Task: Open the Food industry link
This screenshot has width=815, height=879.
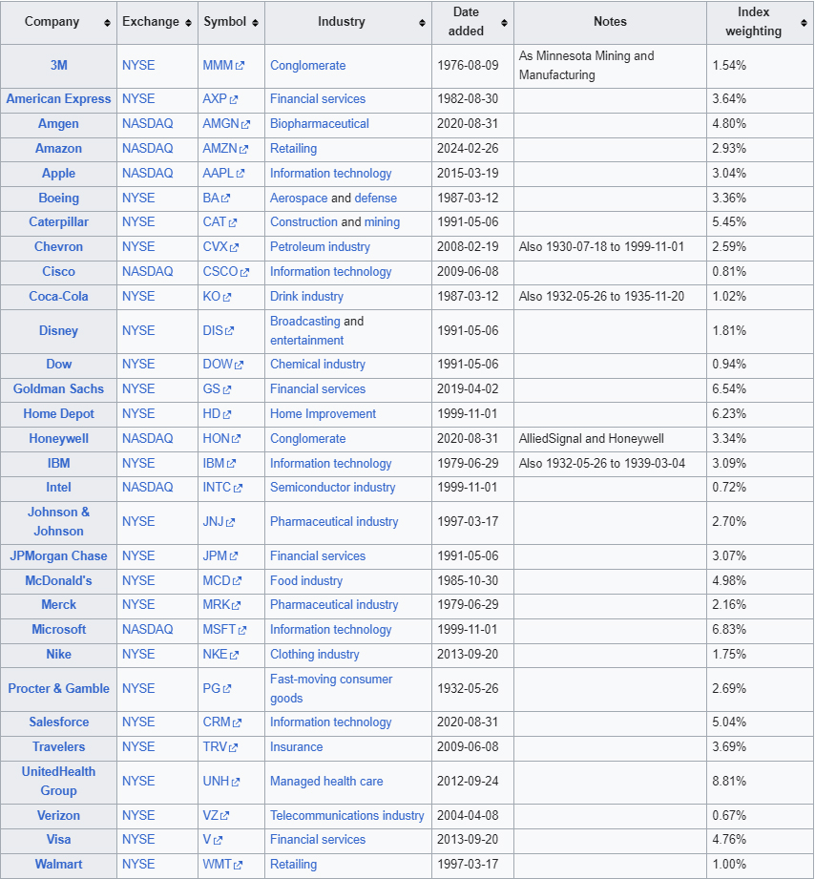Action: [x=306, y=581]
